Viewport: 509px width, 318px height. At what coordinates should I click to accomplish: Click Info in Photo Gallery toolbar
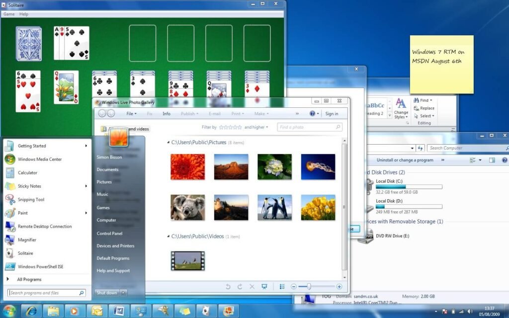(167, 114)
